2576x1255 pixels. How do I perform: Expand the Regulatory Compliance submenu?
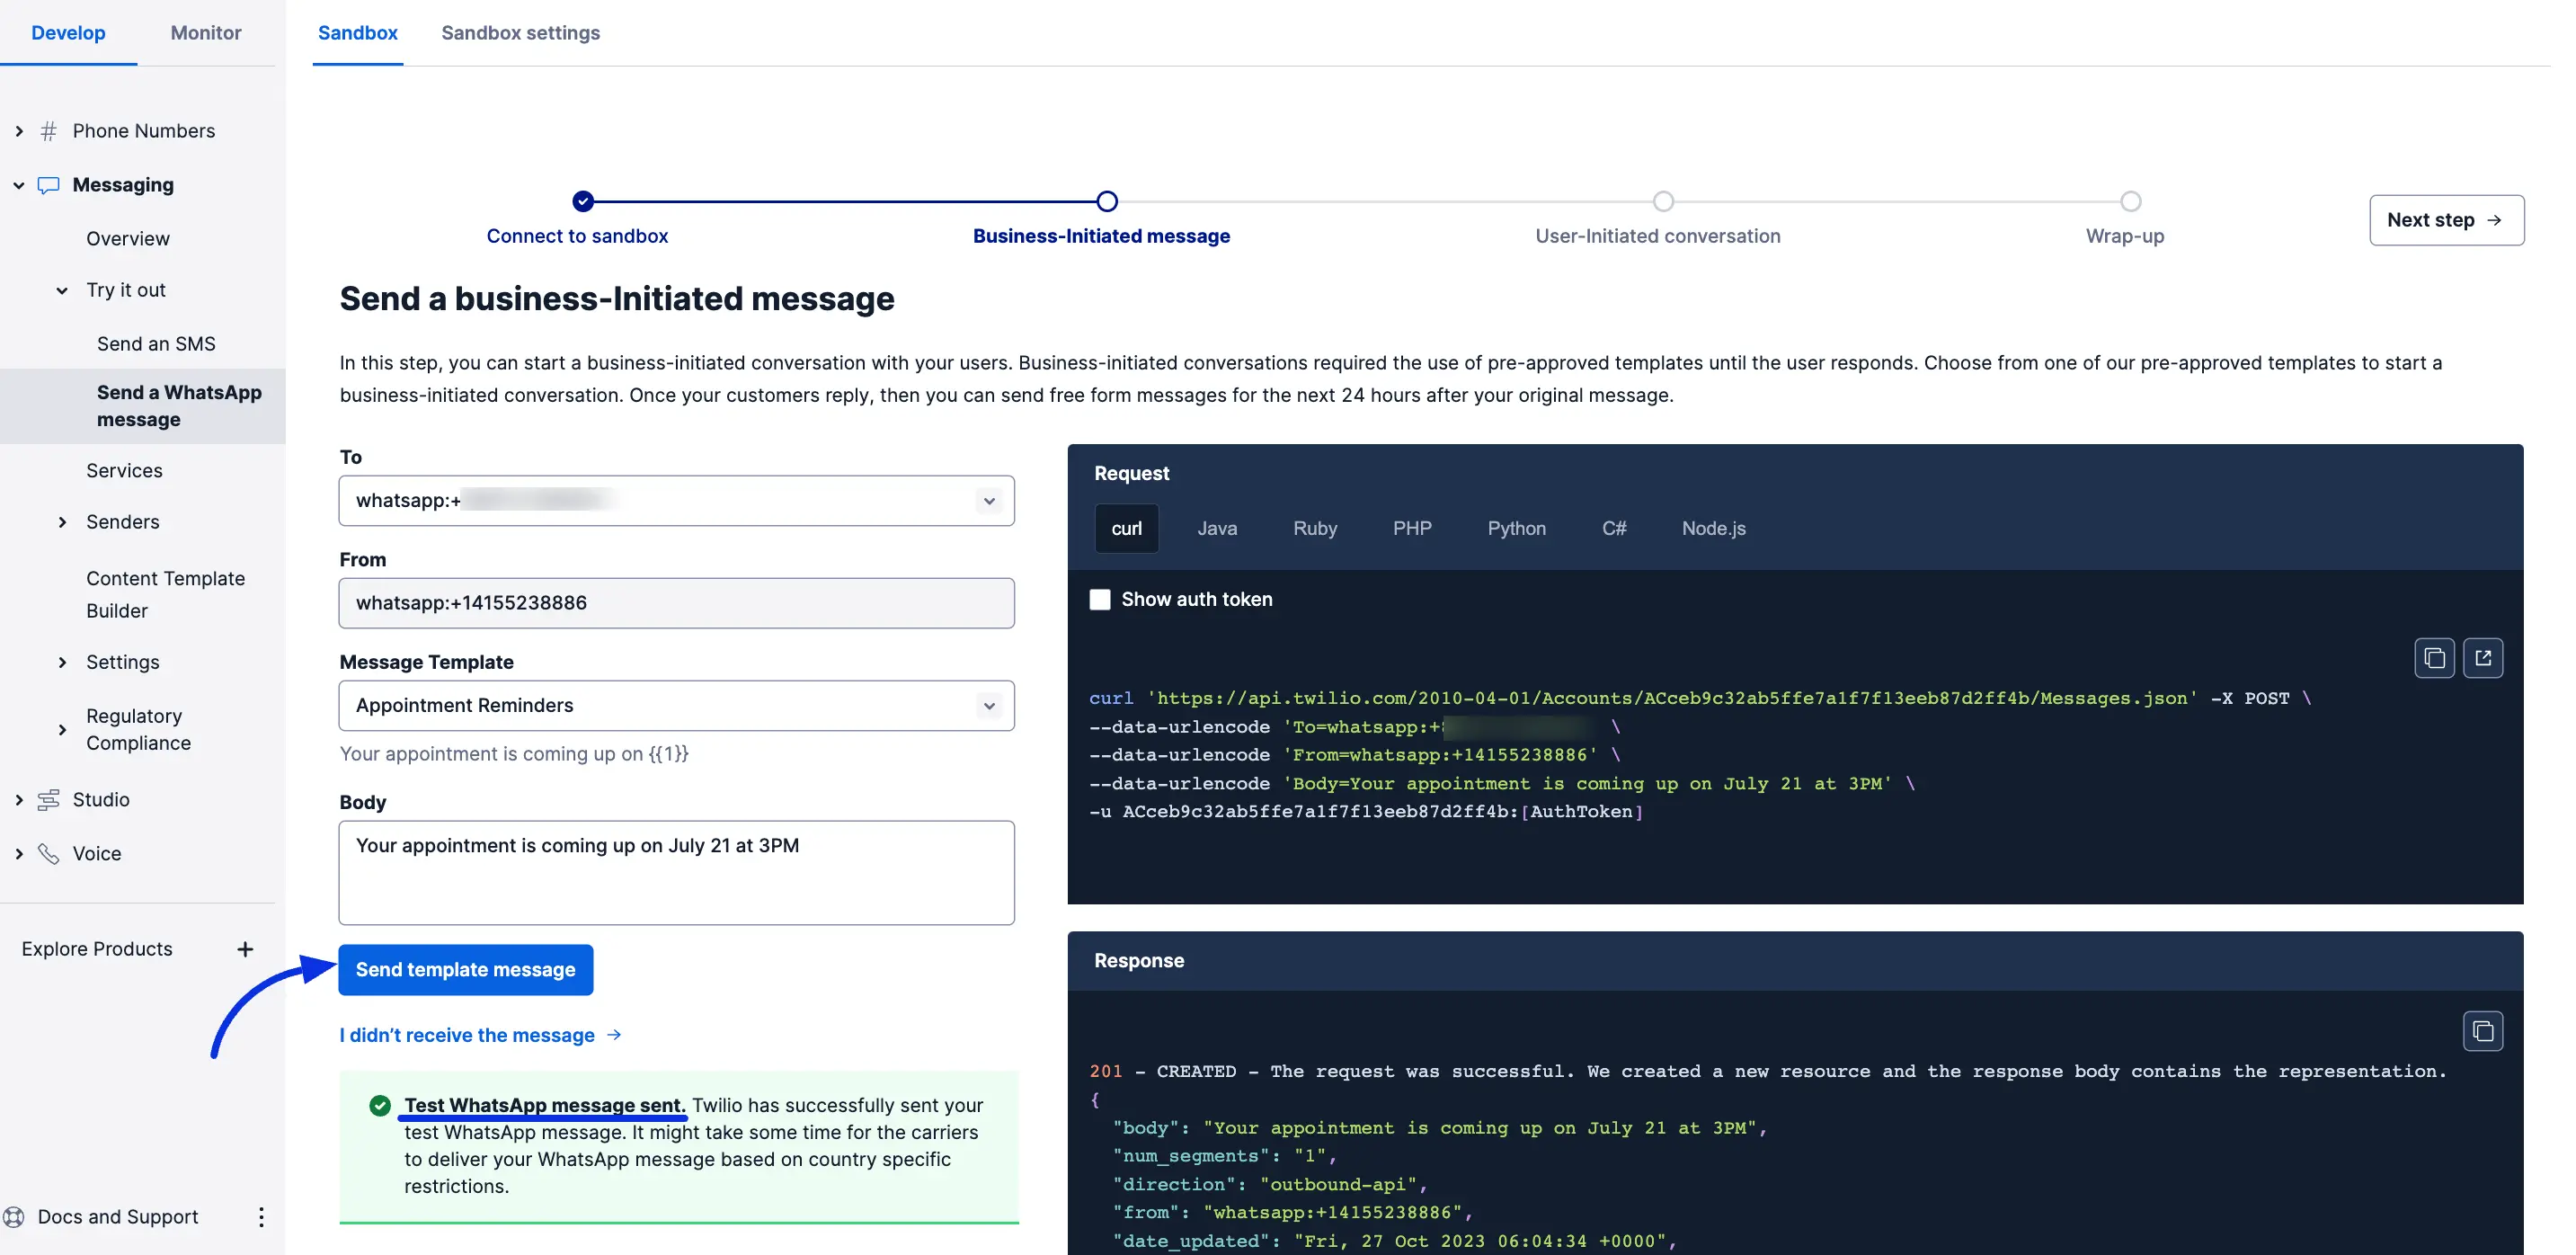pyautogui.click(x=62, y=730)
